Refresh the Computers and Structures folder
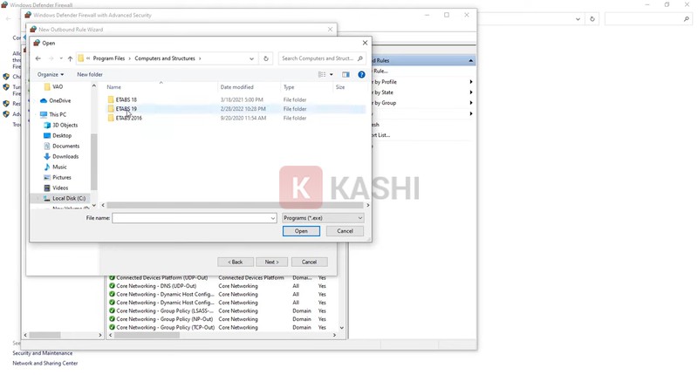 coord(266,58)
